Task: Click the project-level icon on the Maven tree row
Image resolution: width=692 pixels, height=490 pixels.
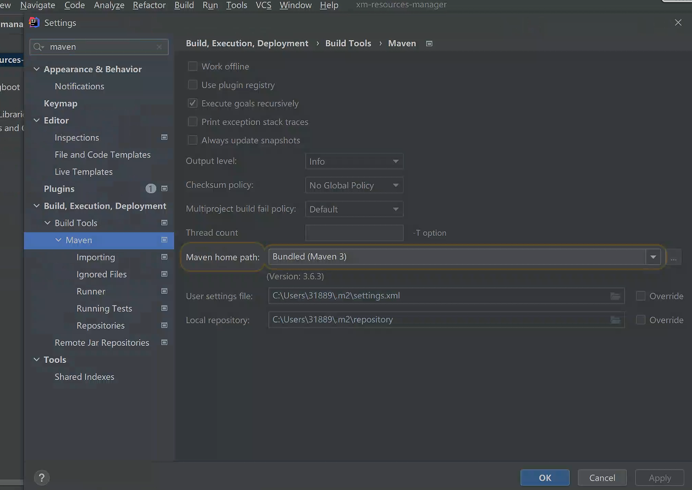Action: (164, 239)
